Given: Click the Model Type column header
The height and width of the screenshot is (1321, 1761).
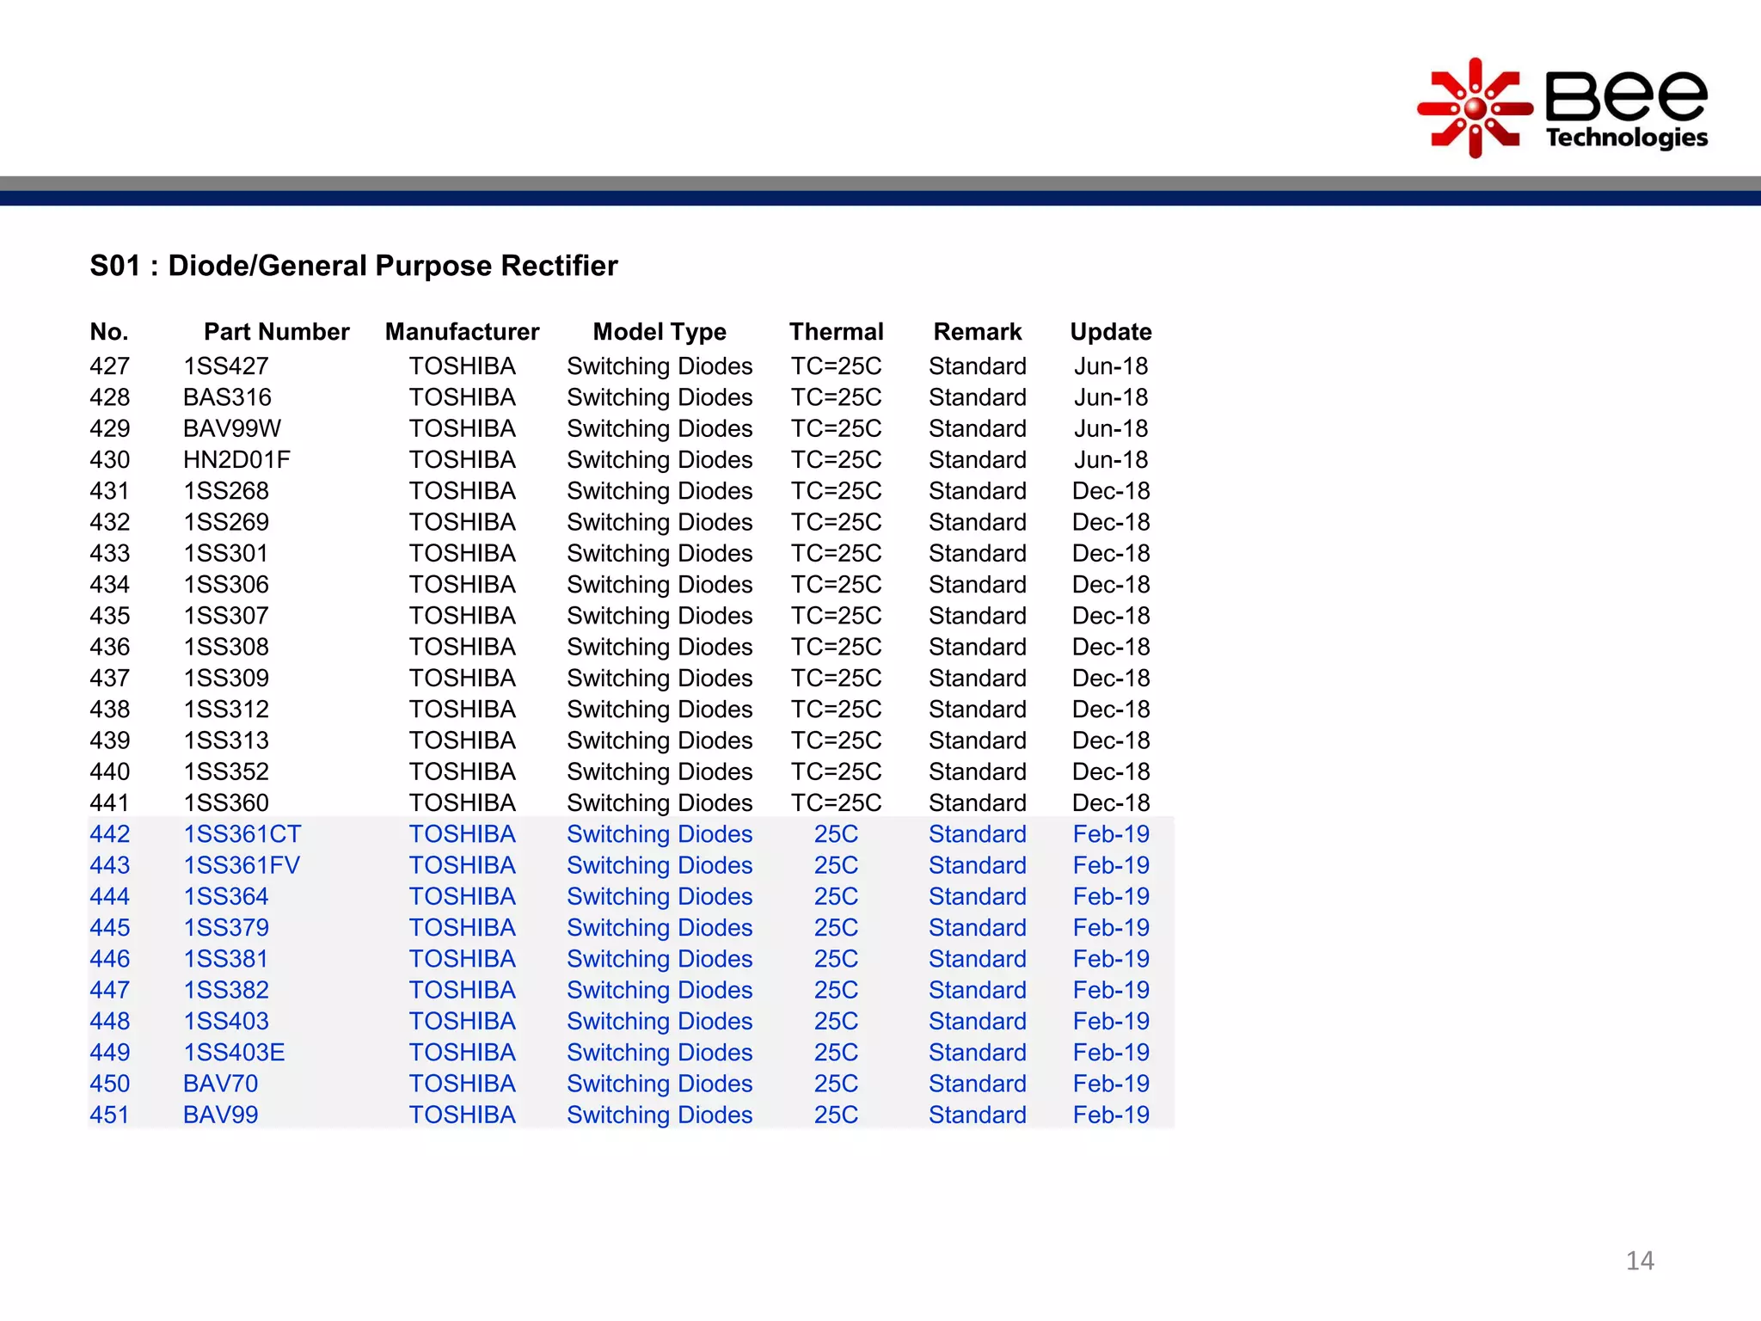Looking at the screenshot, I should point(660,332).
